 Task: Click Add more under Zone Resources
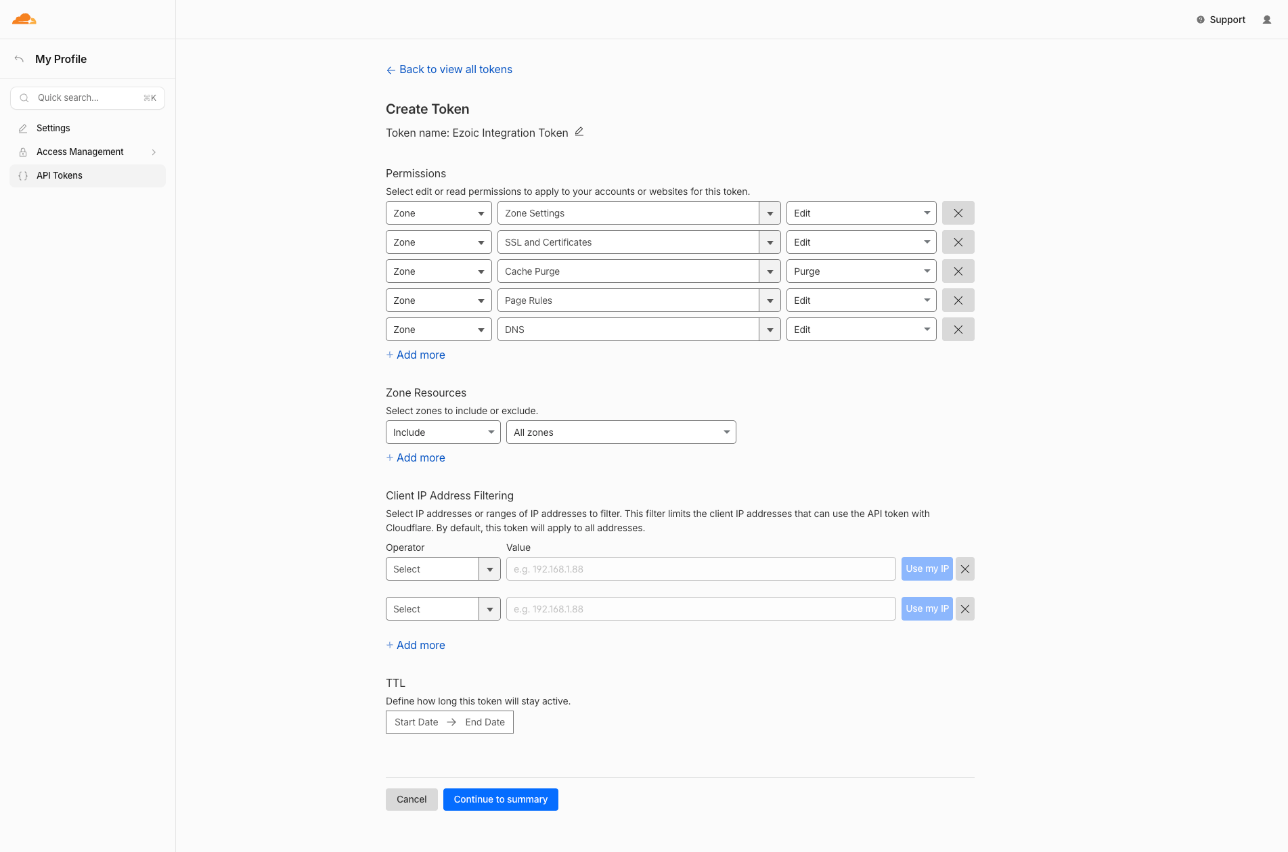(416, 457)
